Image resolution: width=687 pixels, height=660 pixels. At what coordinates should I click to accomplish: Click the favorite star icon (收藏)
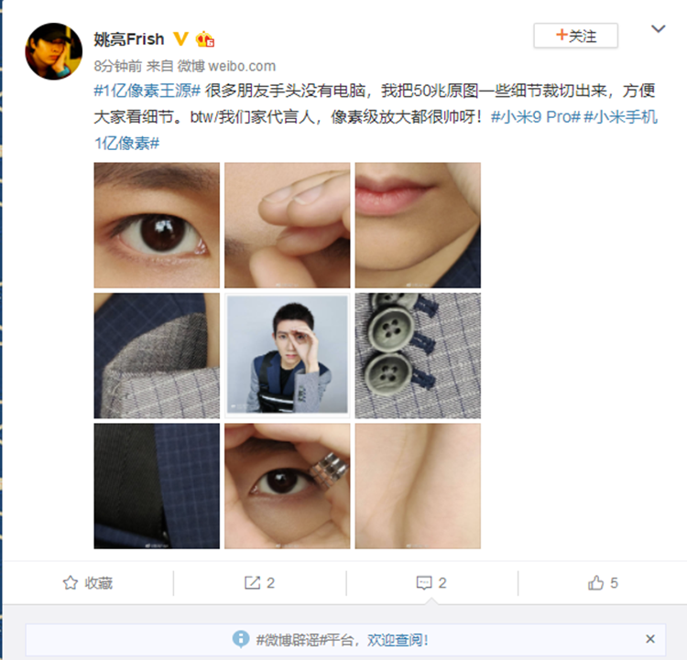(x=71, y=583)
